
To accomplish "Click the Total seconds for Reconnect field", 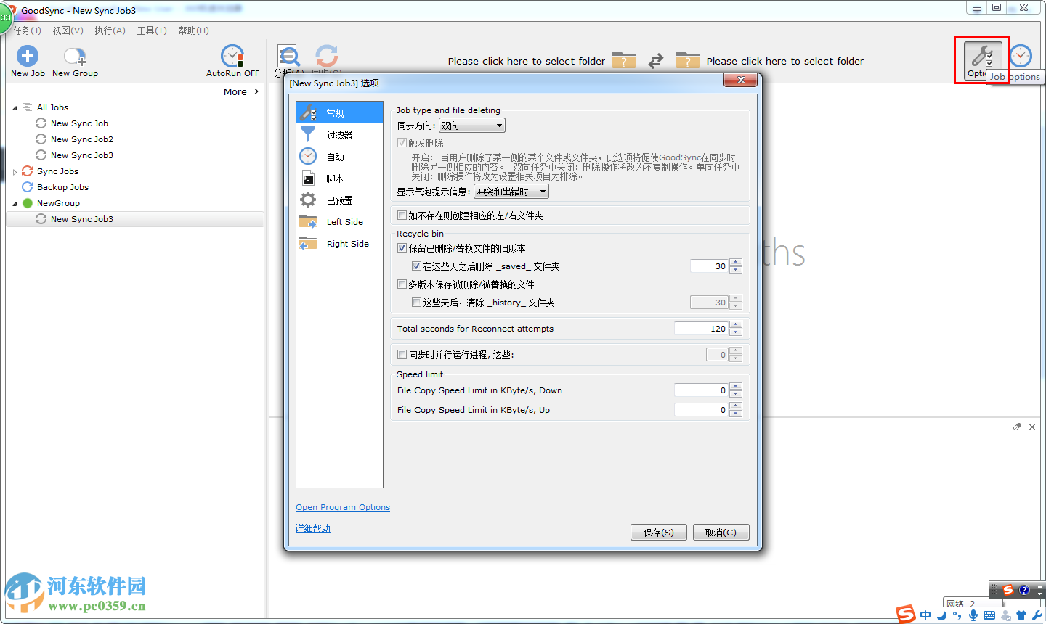I will pos(702,329).
